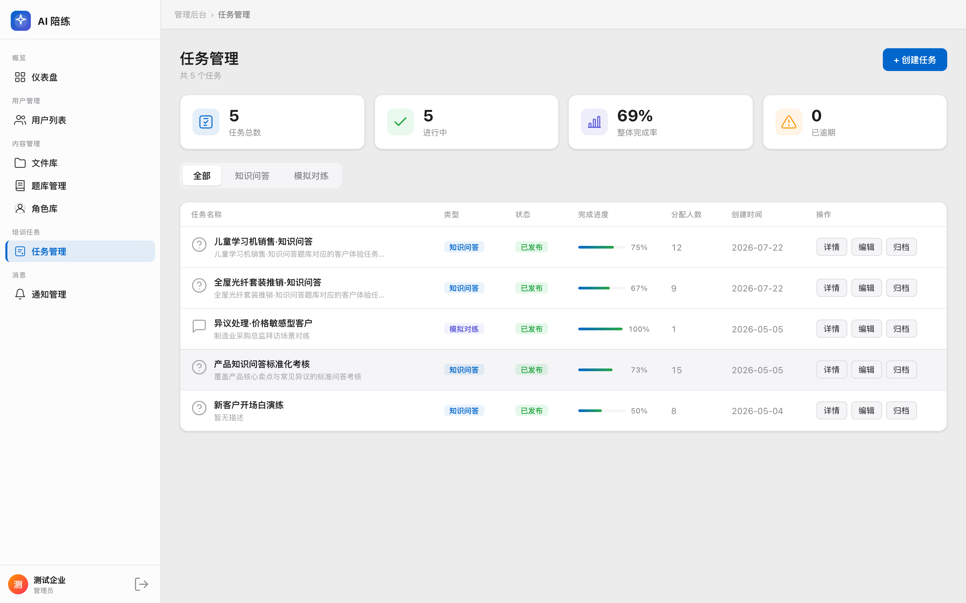Viewport: 966px width, 603px height.
Task: Click the bar chart 整体完成率 icon
Action: [x=594, y=122]
